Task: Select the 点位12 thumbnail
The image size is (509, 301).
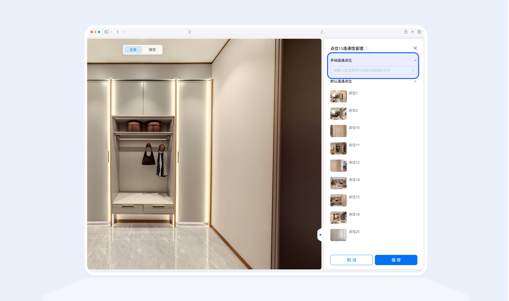Action: (338, 166)
